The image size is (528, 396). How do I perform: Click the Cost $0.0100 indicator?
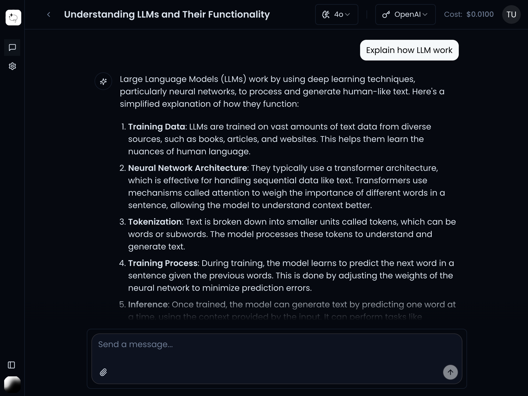(469, 14)
